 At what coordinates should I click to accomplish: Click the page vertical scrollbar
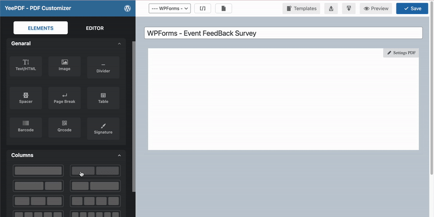(432, 88)
